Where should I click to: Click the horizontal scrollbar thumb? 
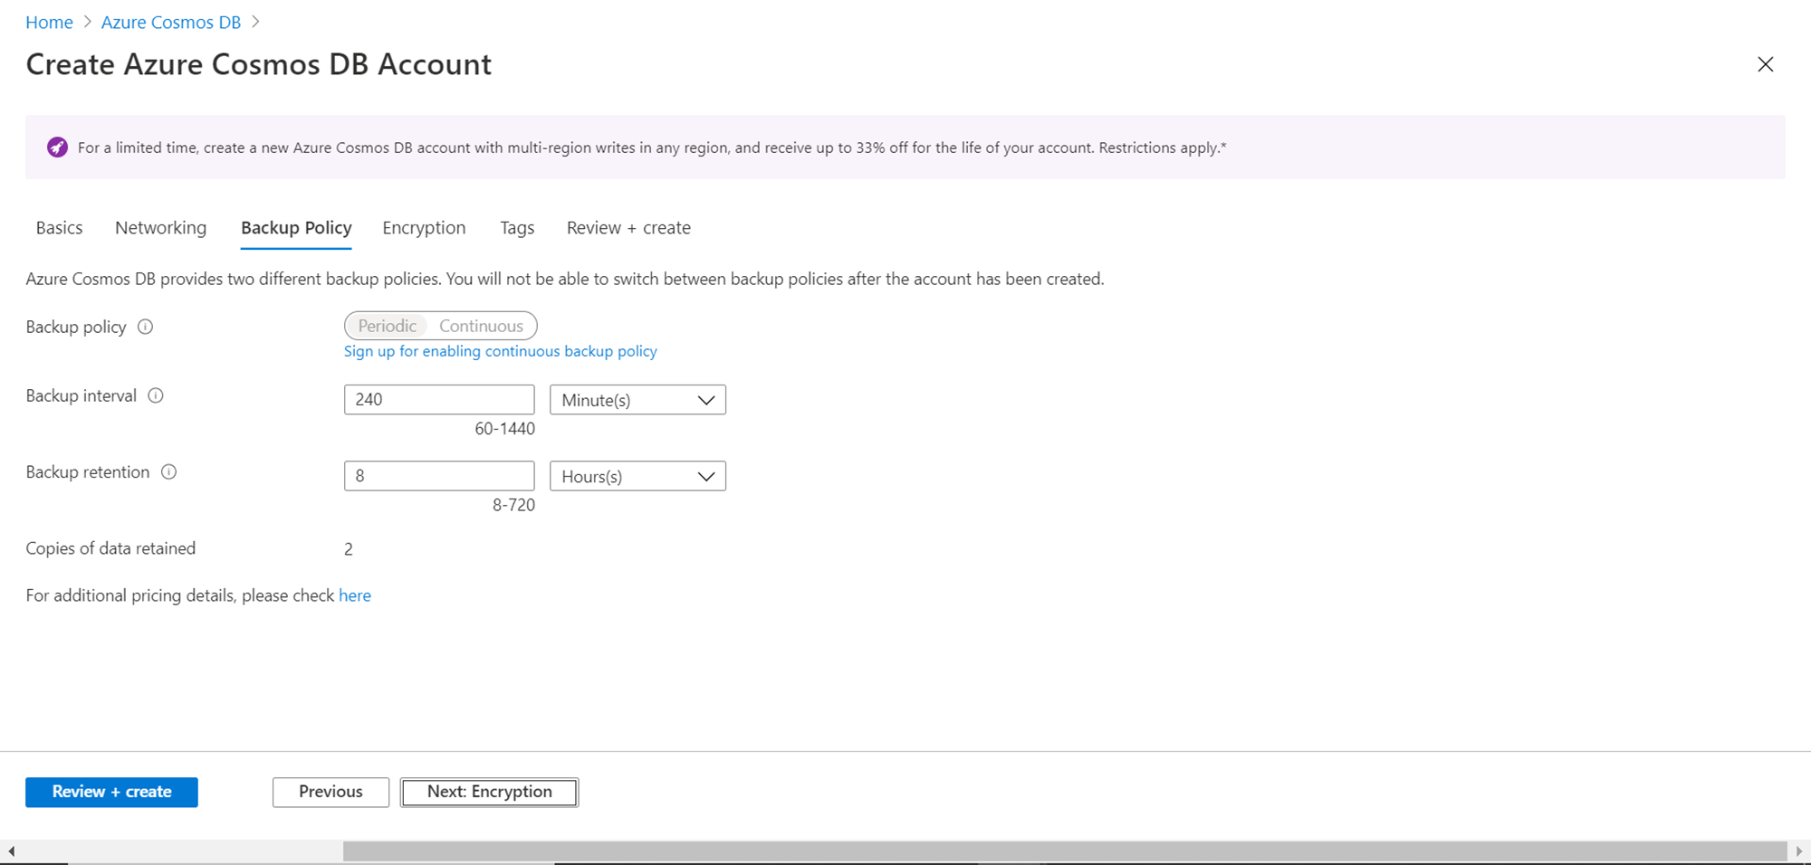(x=1065, y=851)
